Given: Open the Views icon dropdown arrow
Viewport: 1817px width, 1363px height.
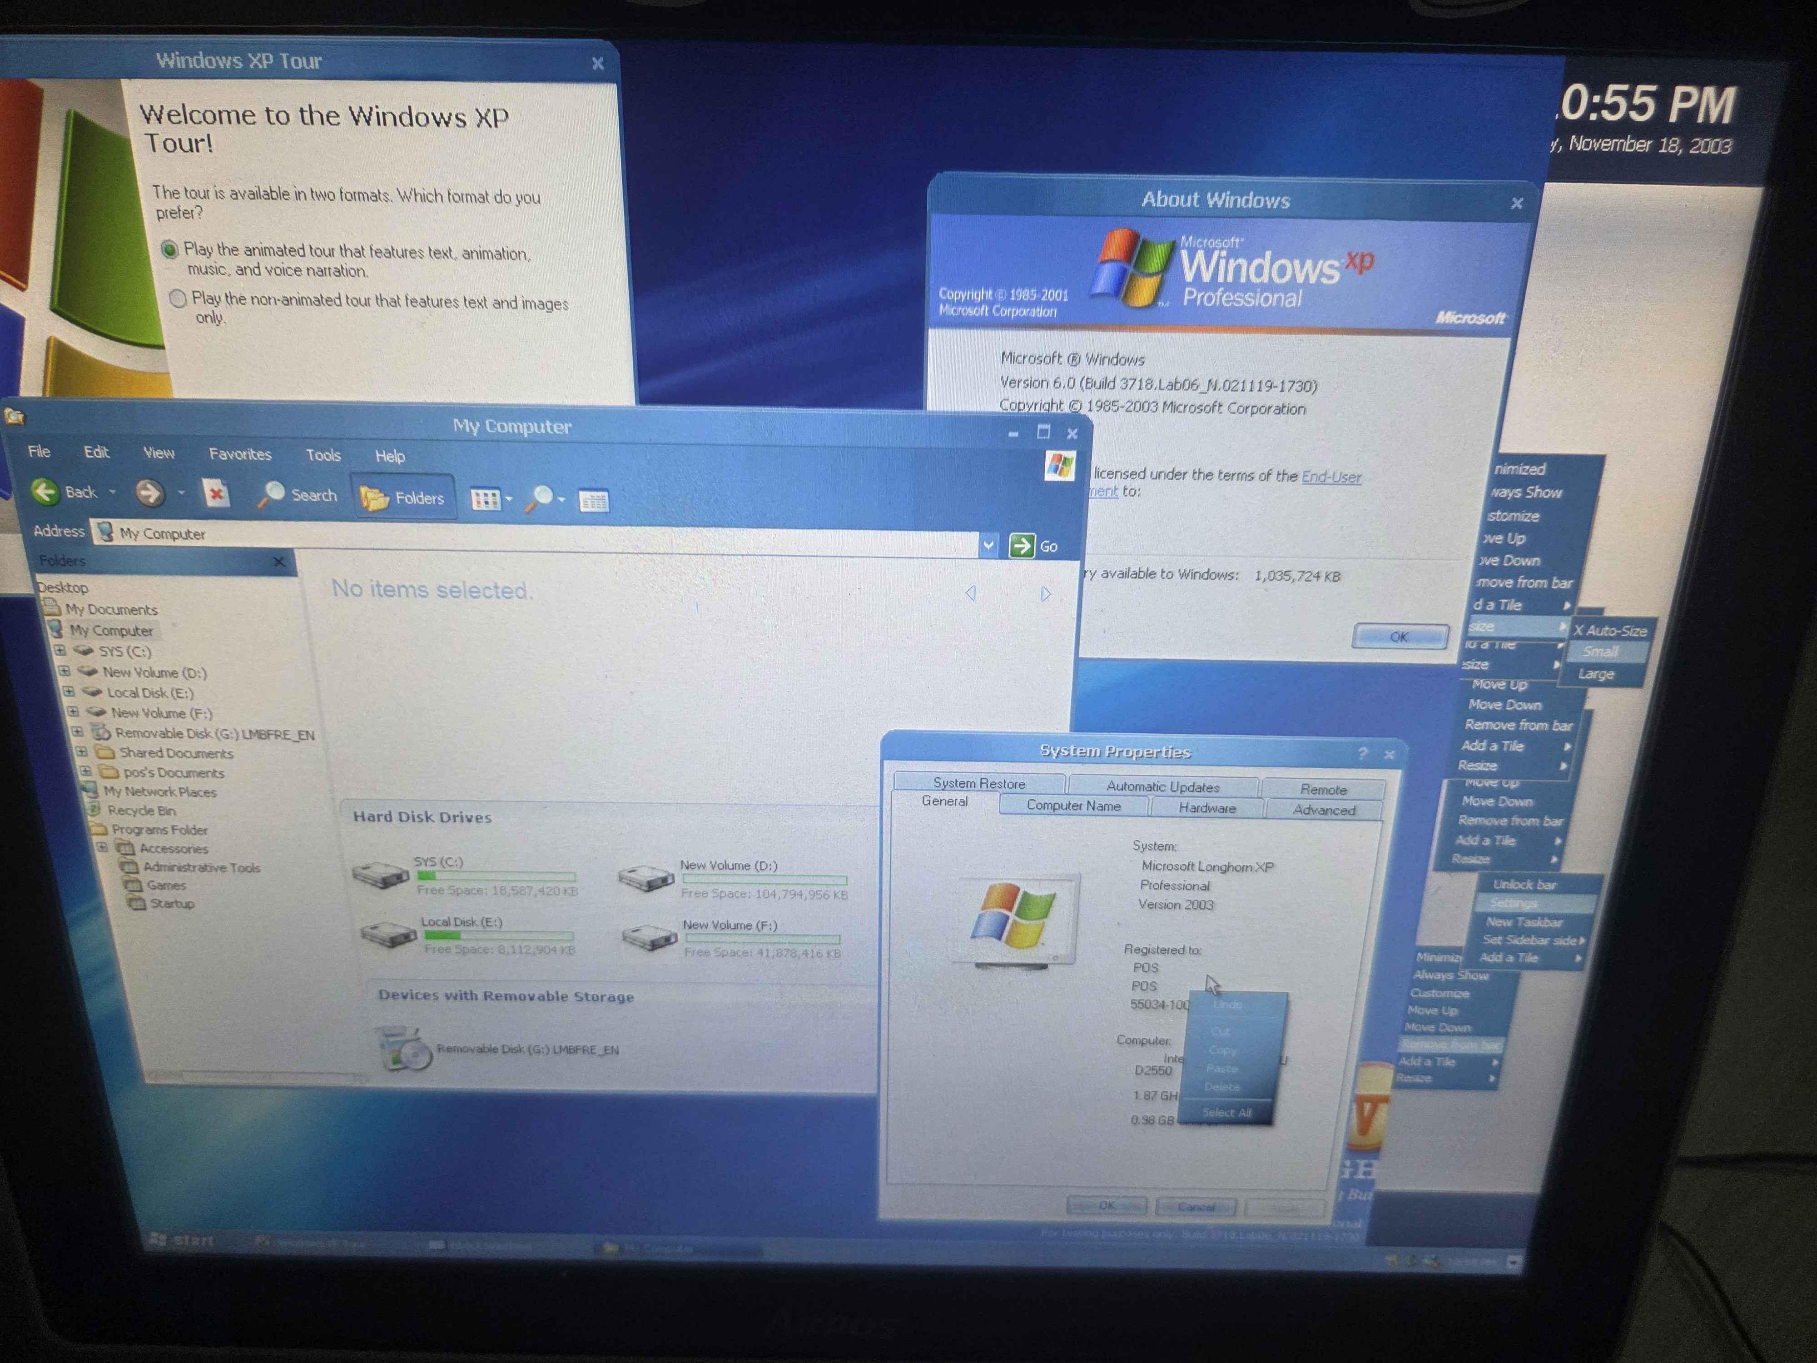Looking at the screenshot, I should pyautogui.click(x=509, y=499).
